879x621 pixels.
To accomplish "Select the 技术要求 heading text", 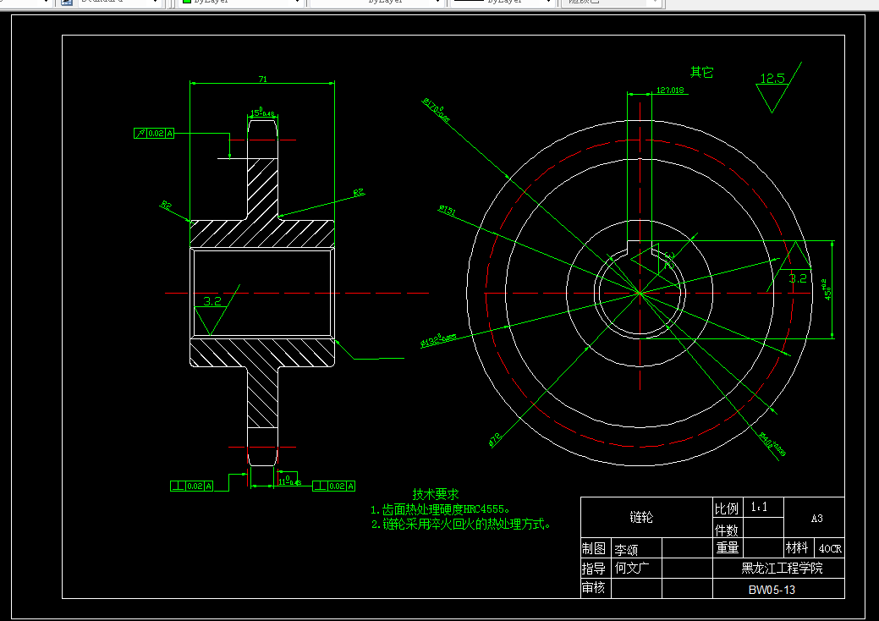I will click(x=436, y=494).
